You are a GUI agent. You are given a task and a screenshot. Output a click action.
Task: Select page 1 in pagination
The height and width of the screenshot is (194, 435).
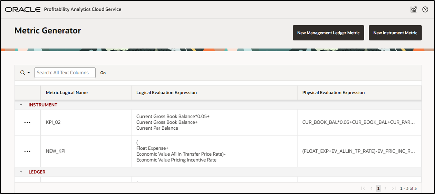tap(378, 188)
